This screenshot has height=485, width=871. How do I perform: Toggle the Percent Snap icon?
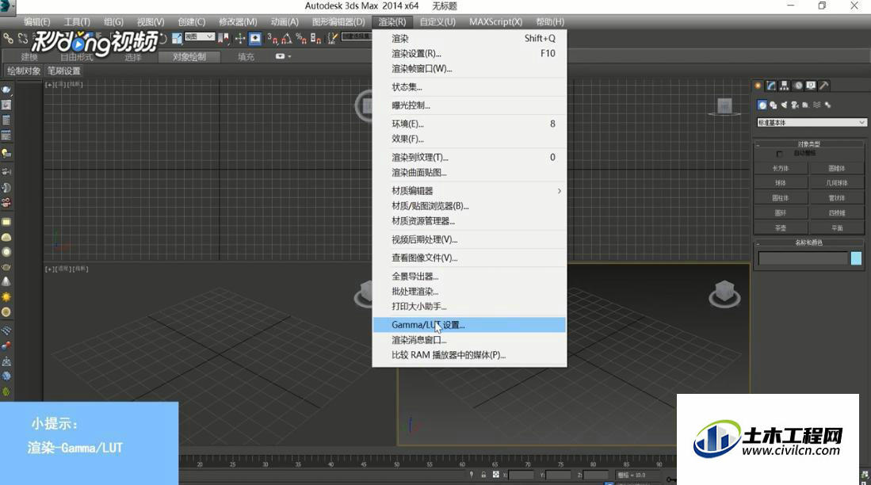point(301,38)
